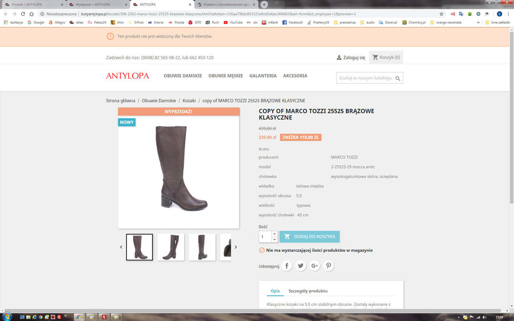Viewport: 514px width, 321px height.
Task: Click the taskbar volume icon
Action: click(485, 317)
